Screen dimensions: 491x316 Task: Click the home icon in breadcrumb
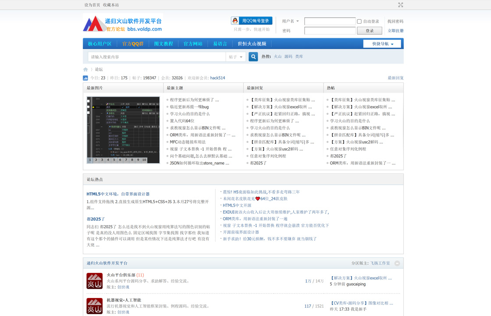[x=85, y=70]
